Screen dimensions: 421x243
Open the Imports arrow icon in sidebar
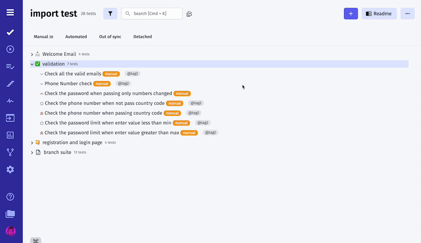pos(10,118)
